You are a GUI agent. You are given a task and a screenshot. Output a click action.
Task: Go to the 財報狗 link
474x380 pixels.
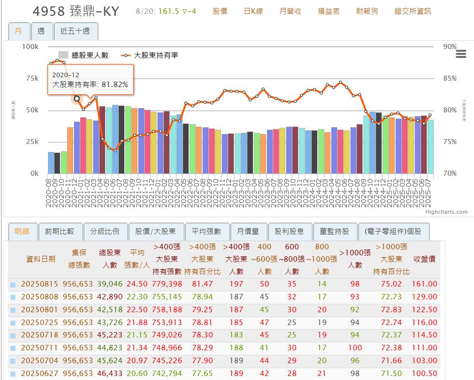[367, 11]
